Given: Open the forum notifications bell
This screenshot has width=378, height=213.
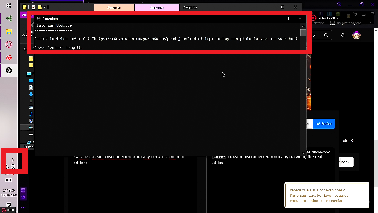Looking at the screenshot, I should point(343,35).
